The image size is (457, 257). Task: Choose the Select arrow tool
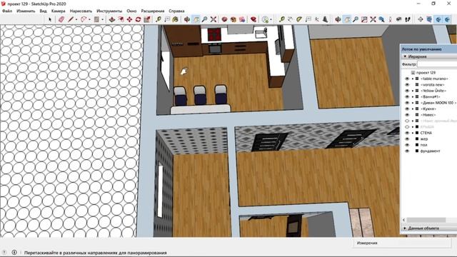[x=50, y=19]
